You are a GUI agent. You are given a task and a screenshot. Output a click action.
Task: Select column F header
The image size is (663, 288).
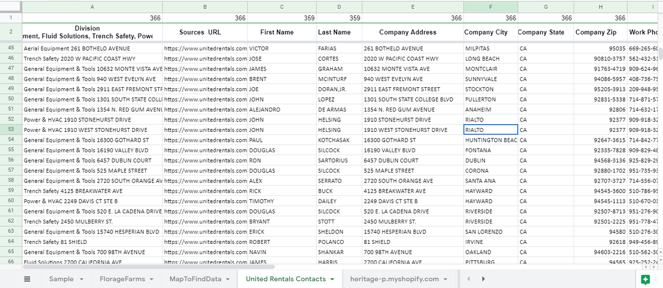point(491,6)
